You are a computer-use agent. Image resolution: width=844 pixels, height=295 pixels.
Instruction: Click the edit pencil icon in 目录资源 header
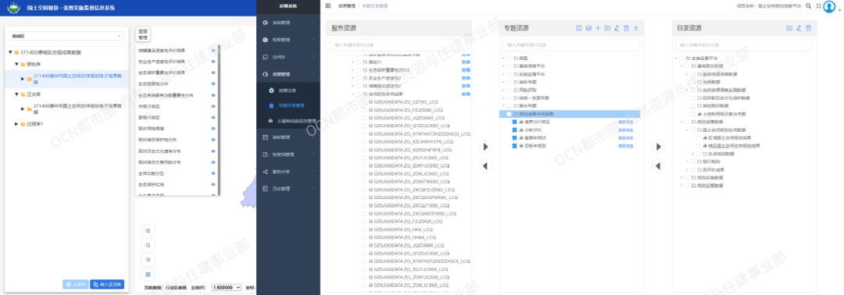point(799,28)
